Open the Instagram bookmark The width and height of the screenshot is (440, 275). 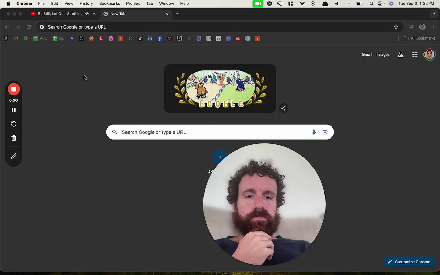coord(111,38)
